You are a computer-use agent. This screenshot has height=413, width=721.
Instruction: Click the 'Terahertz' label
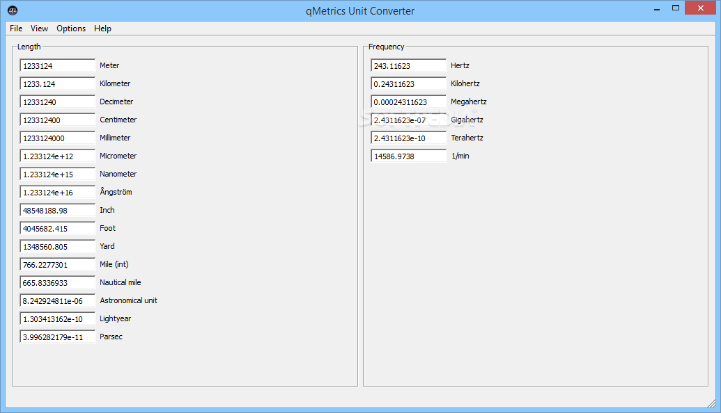[467, 138]
